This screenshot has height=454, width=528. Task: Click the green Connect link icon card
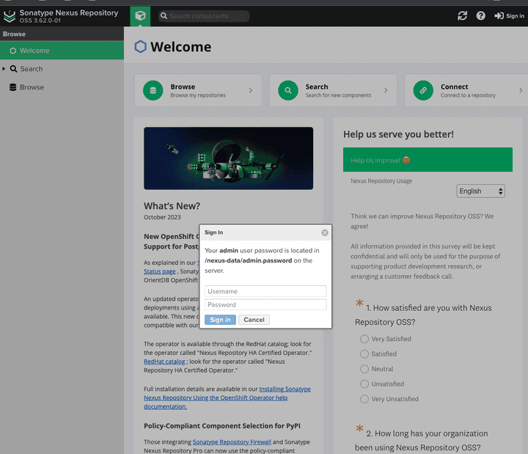pos(423,90)
